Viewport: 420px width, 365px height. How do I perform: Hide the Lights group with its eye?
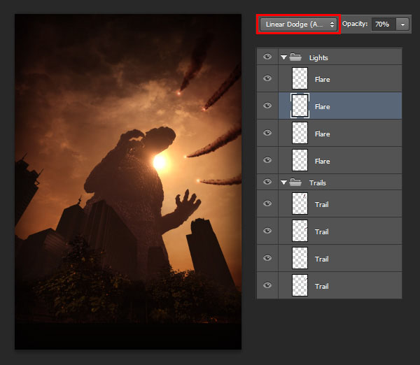coord(267,57)
